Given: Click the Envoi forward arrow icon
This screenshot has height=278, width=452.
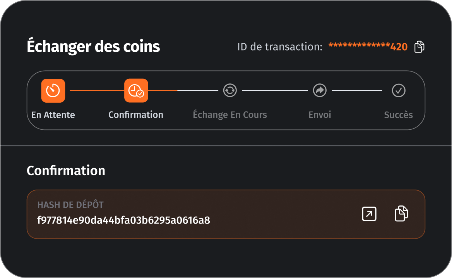Looking at the screenshot, I should 320,91.
